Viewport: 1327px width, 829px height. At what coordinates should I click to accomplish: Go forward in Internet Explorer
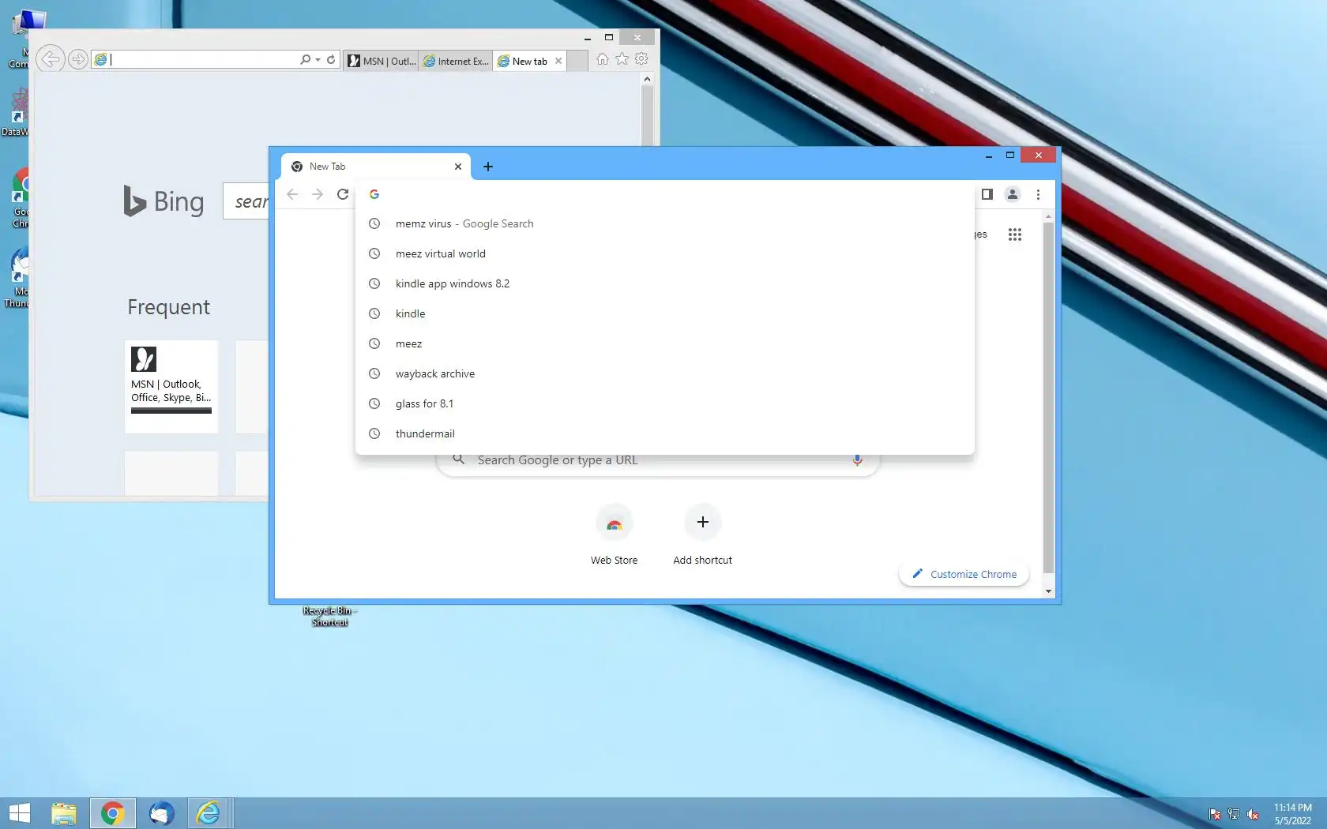pos(77,59)
